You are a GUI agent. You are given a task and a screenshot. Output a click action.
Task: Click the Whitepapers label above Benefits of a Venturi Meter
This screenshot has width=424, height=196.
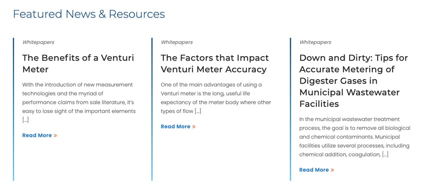[38, 42]
